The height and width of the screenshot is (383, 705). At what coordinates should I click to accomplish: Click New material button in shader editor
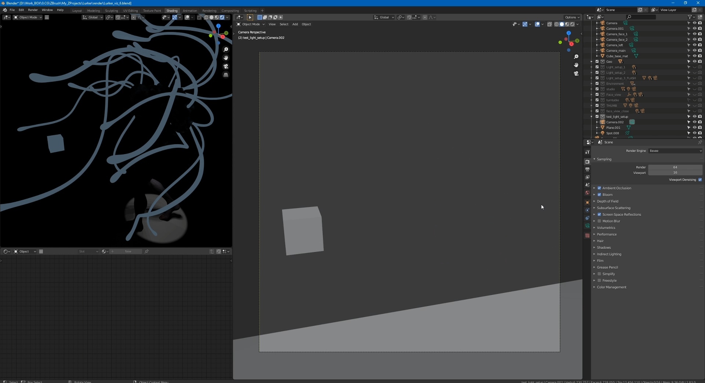click(128, 252)
